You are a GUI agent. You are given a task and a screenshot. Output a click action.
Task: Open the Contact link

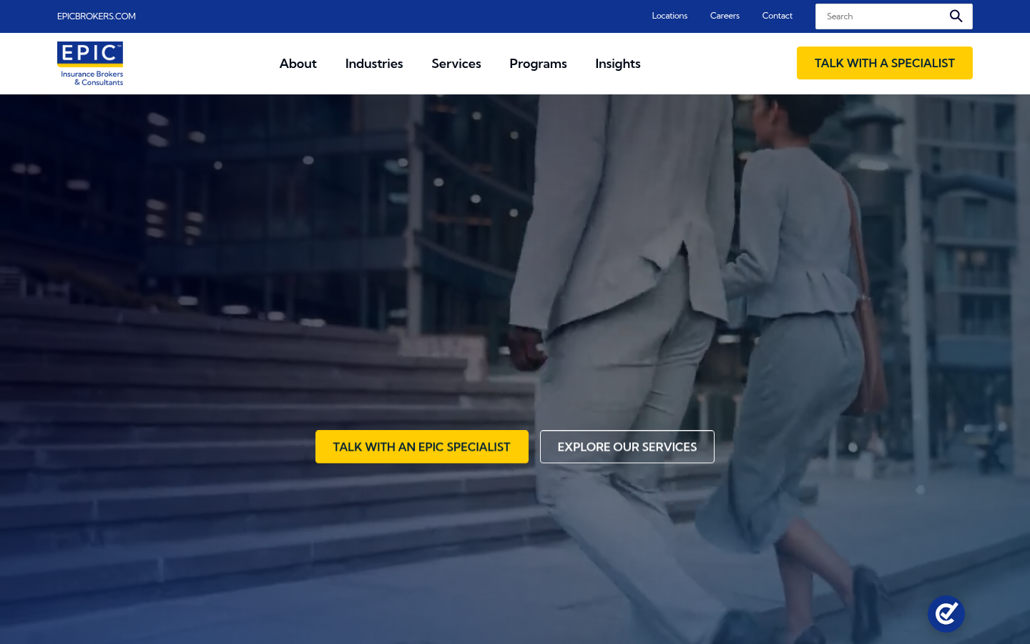point(778,16)
